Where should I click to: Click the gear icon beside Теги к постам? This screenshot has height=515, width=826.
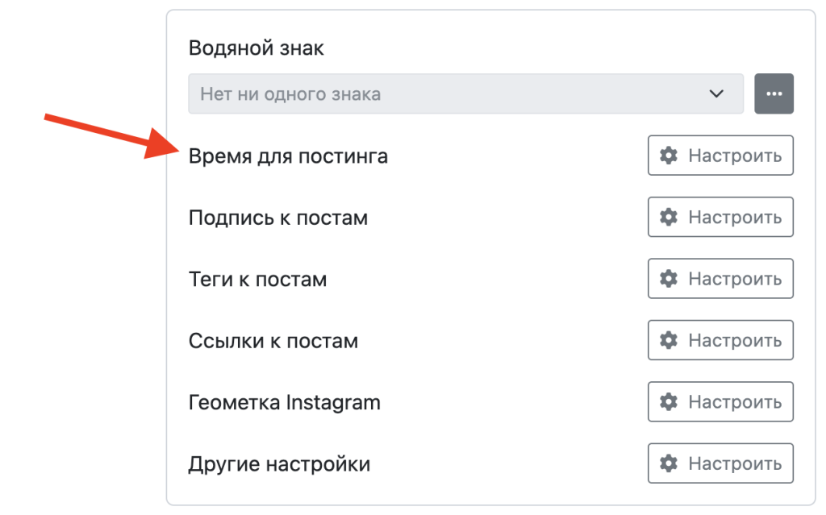[x=669, y=279]
